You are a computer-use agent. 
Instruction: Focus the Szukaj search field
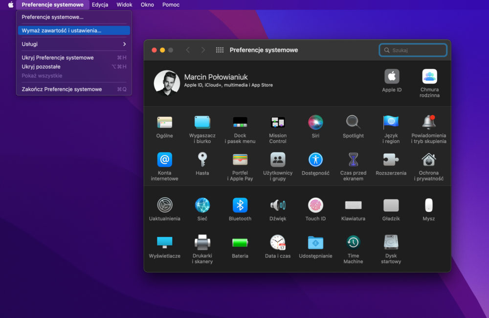click(413, 50)
